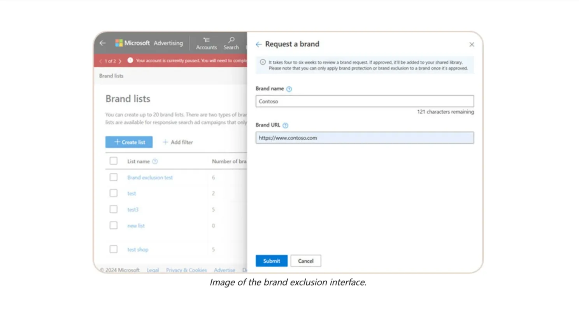The image size is (579, 323).
Task: Click the account paused alert icon
Action: (x=130, y=61)
